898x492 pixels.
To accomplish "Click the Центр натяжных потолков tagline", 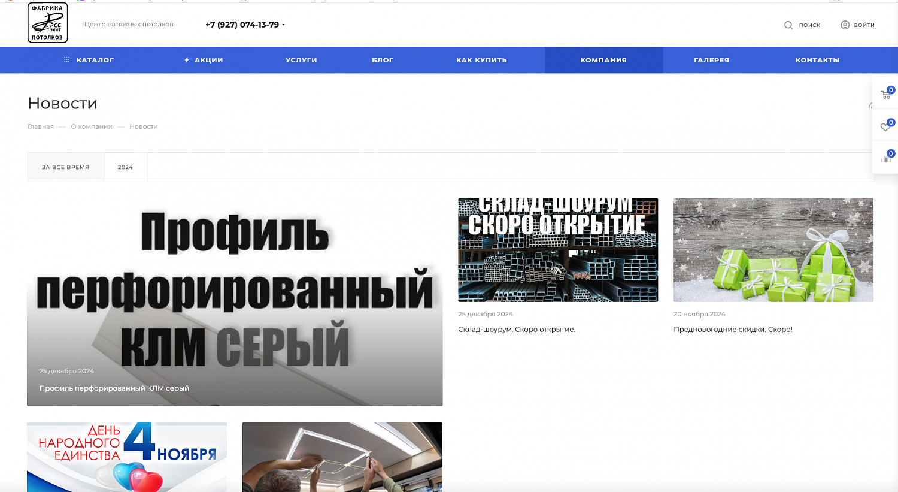I will (x=129, y=25).
